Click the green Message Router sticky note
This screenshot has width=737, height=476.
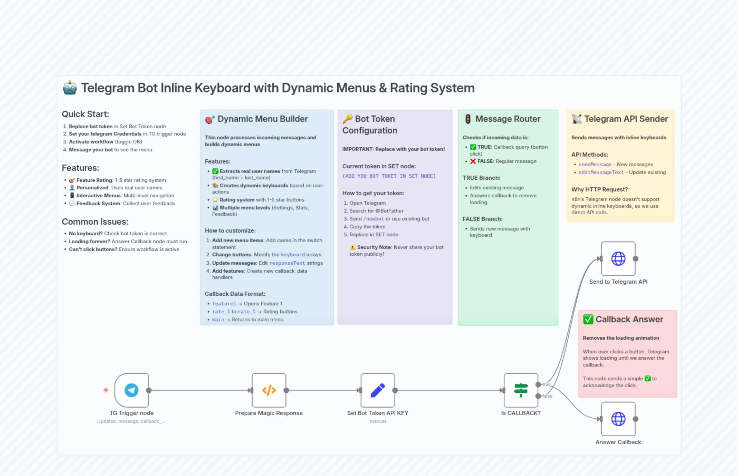[x=508, y=278]
